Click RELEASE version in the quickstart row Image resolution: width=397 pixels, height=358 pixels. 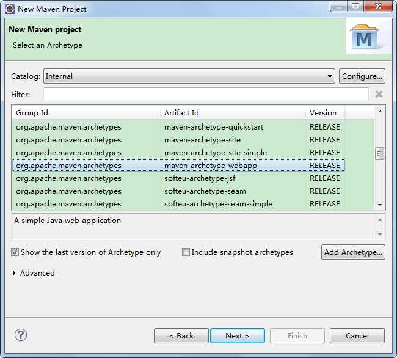325,127
